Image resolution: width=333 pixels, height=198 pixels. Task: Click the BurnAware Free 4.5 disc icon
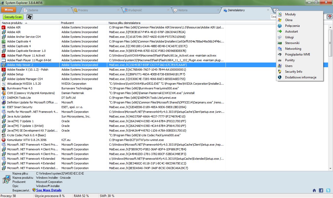[x=4, y=88]
